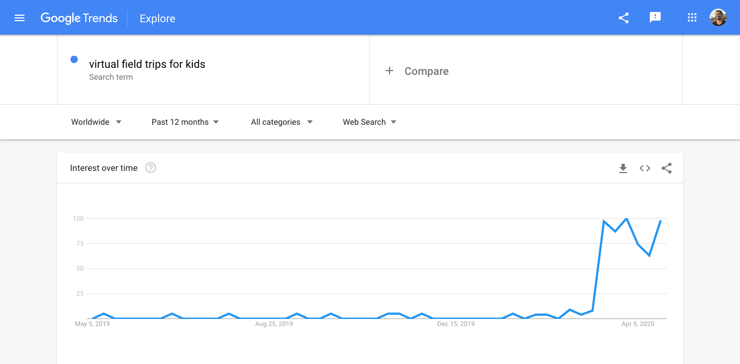Click the share icon in header
Viewport: 740px width, 364px height.
point(624,18)
